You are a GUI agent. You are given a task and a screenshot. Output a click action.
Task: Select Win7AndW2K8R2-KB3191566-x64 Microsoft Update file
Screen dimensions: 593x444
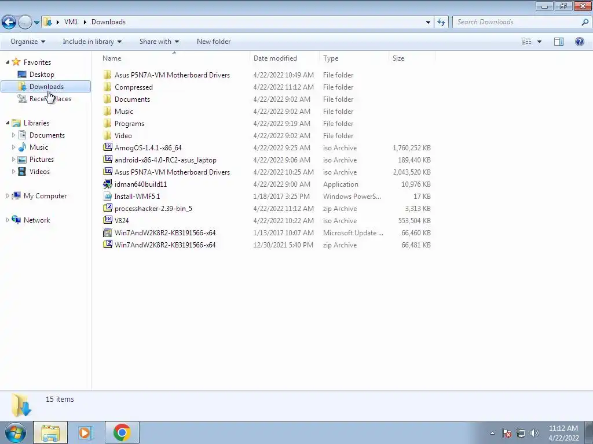[x=165, y=232]
